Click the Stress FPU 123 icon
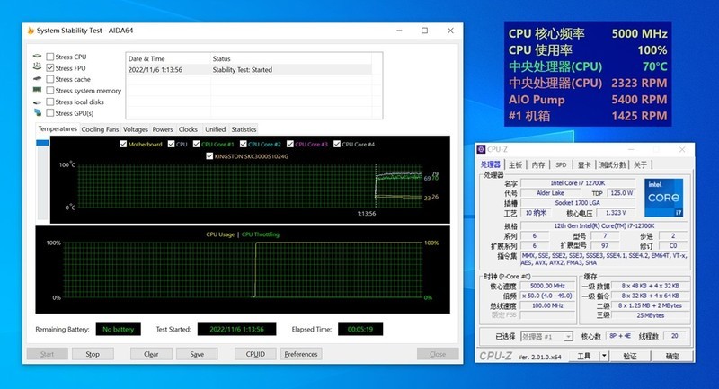719x389 pixels. 37,66
